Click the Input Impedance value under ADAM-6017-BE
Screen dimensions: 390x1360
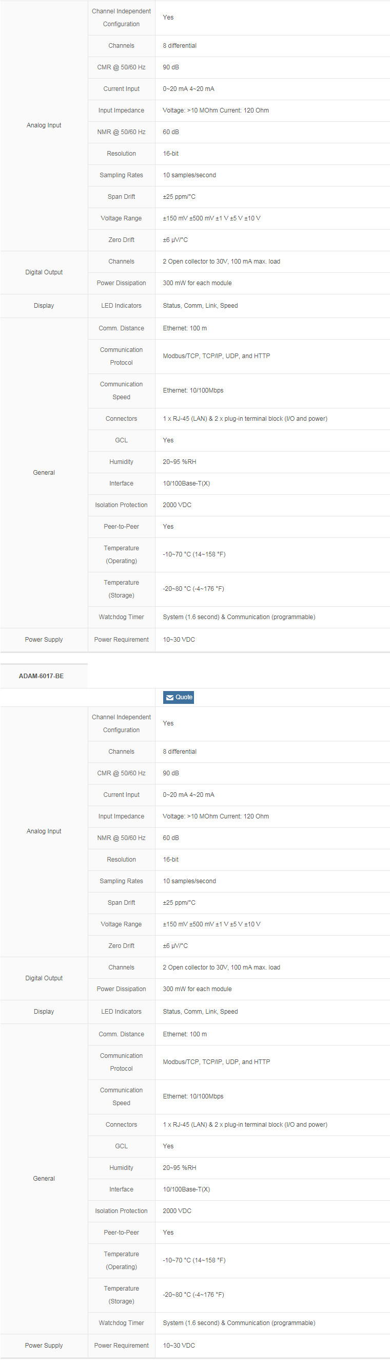coord(216,816)
